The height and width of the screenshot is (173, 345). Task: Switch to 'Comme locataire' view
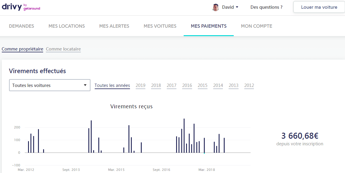63,49
